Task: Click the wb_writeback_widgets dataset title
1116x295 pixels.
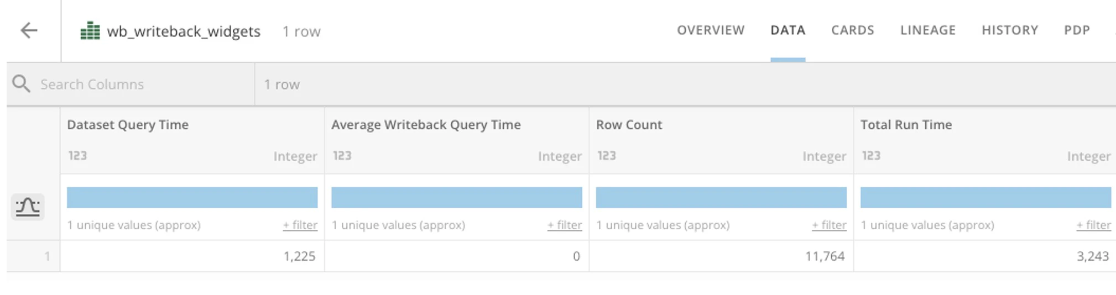Action: coord(184,31)
